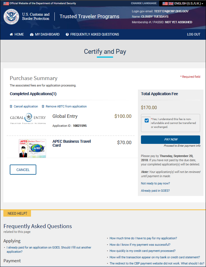Click the Need Help? yellow tab

[17, 213]
